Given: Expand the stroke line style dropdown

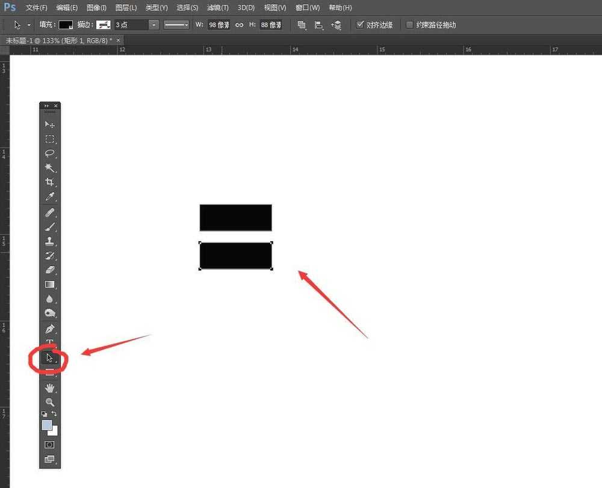Looking at the screenshot, I should tap(176, 25).
